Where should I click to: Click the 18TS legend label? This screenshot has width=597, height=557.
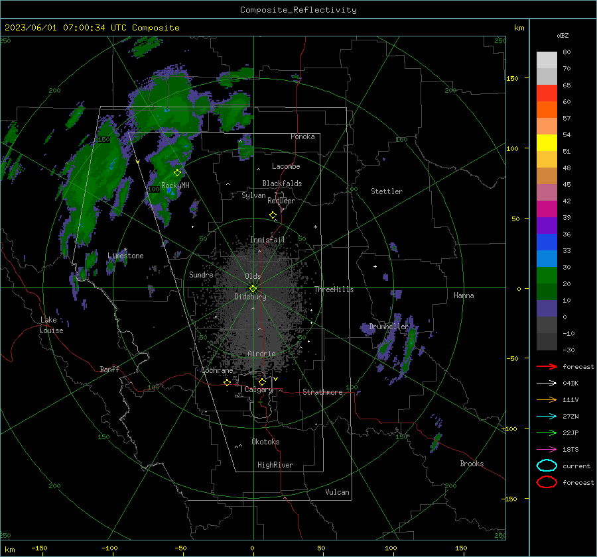pyautogui.click(x=570, y=450)
